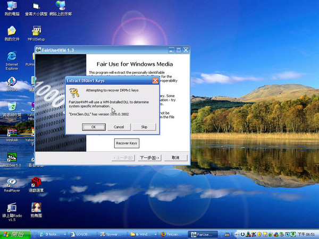Screen dimensions: 319x239
Task: Select the MP10Setup installer icon
Action: pos(36,33)
